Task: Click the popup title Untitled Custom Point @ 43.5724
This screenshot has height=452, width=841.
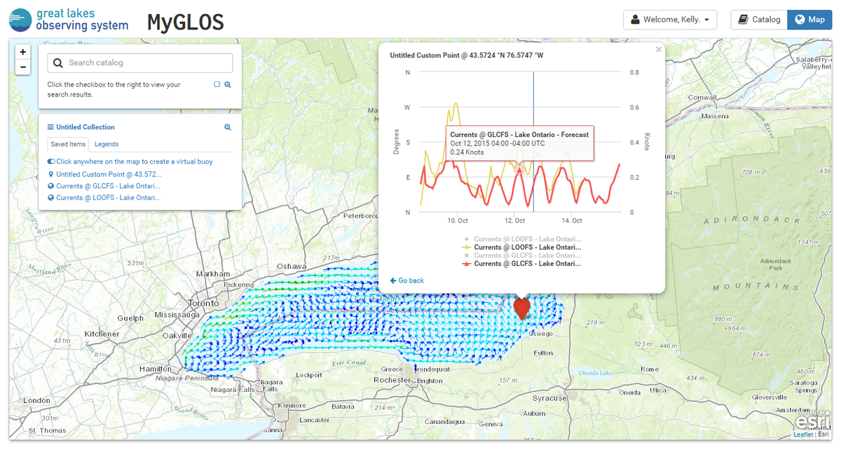Action: pos(465,55)
